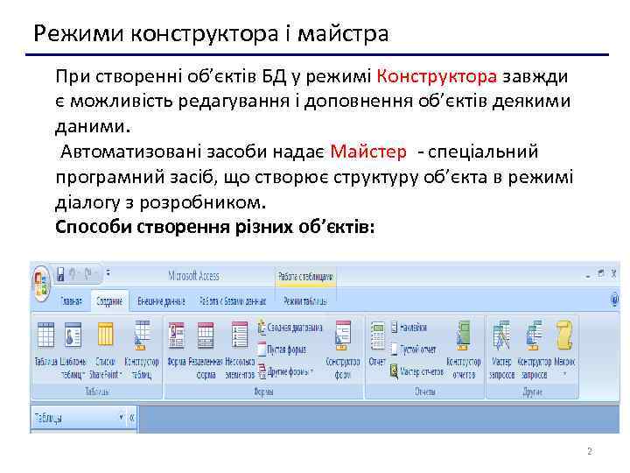
Task: Click the Работа с таблицами contextual tab header
Action: tap(305, 277)
